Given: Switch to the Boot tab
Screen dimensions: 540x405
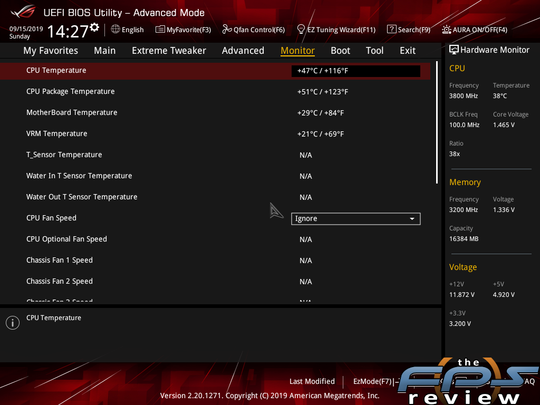Looking at the screenshot, I should 340,50.
